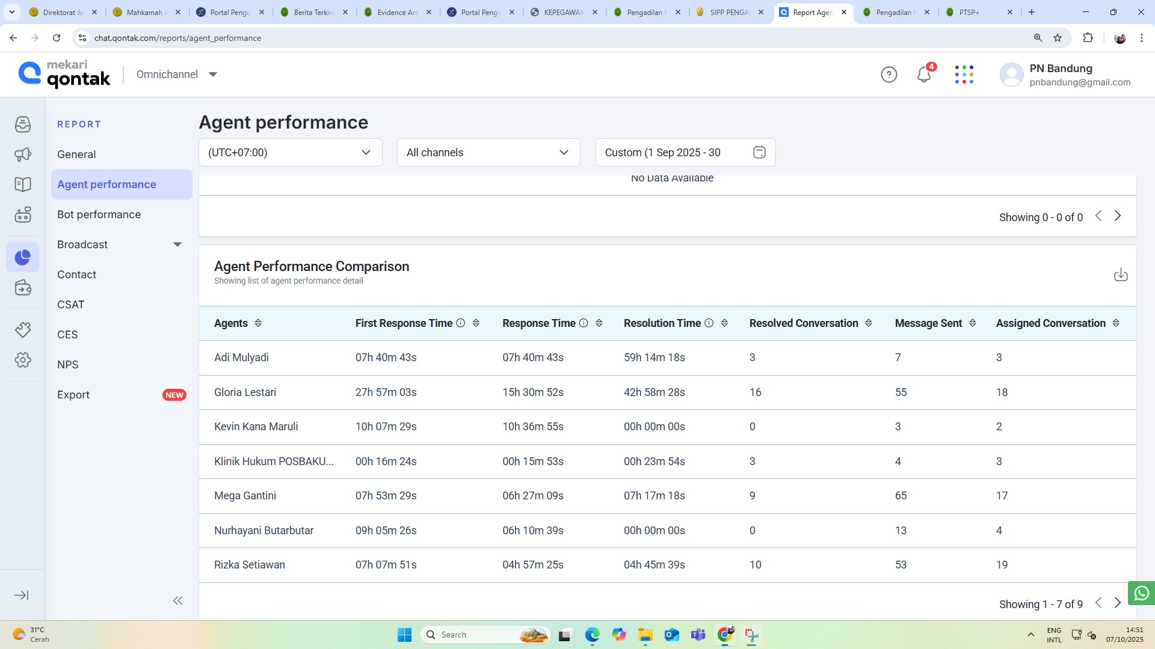This screenshot has width=1155, height=649.
Task: Open the timezone UTC+07:00 dropdown
Action: [x=290, y=153]
